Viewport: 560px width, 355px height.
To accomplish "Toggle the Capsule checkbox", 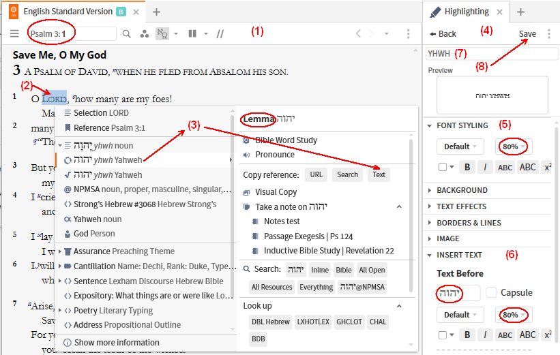I will click(491, 292).
